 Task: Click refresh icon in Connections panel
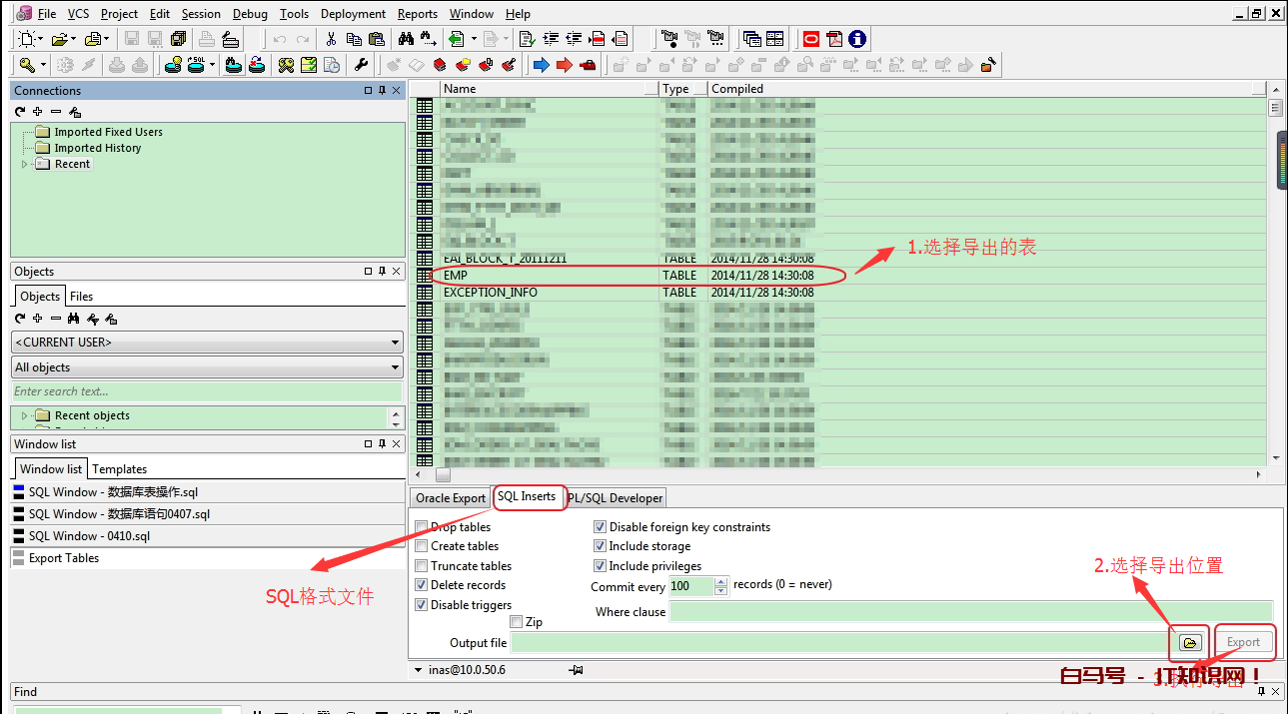pyautogui.click(x=20, y=111)
